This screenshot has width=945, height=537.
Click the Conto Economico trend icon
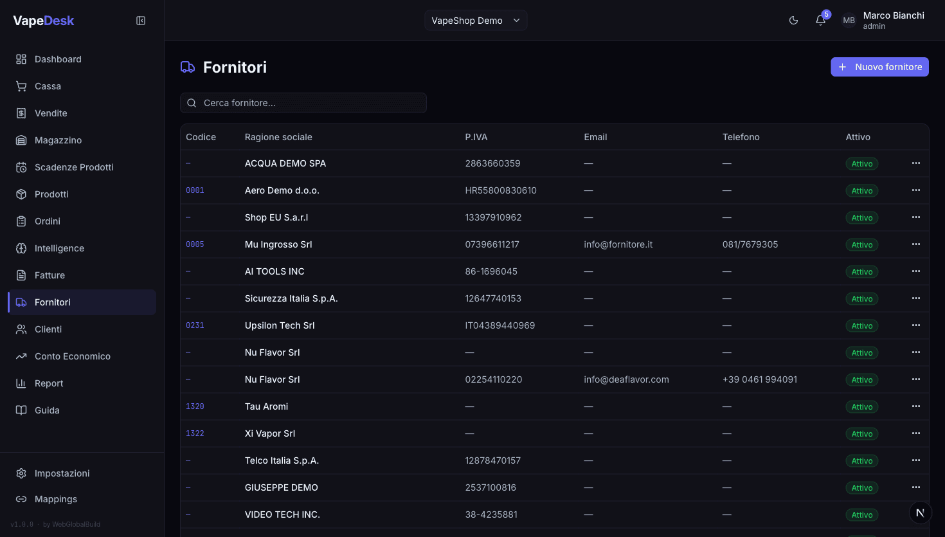click(x=21, y=356)
